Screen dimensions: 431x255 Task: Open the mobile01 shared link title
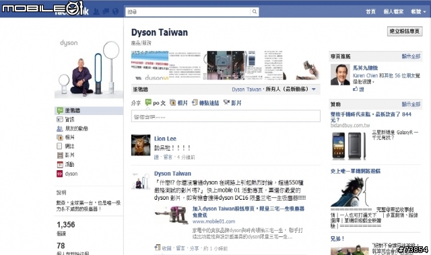(248, 212)
